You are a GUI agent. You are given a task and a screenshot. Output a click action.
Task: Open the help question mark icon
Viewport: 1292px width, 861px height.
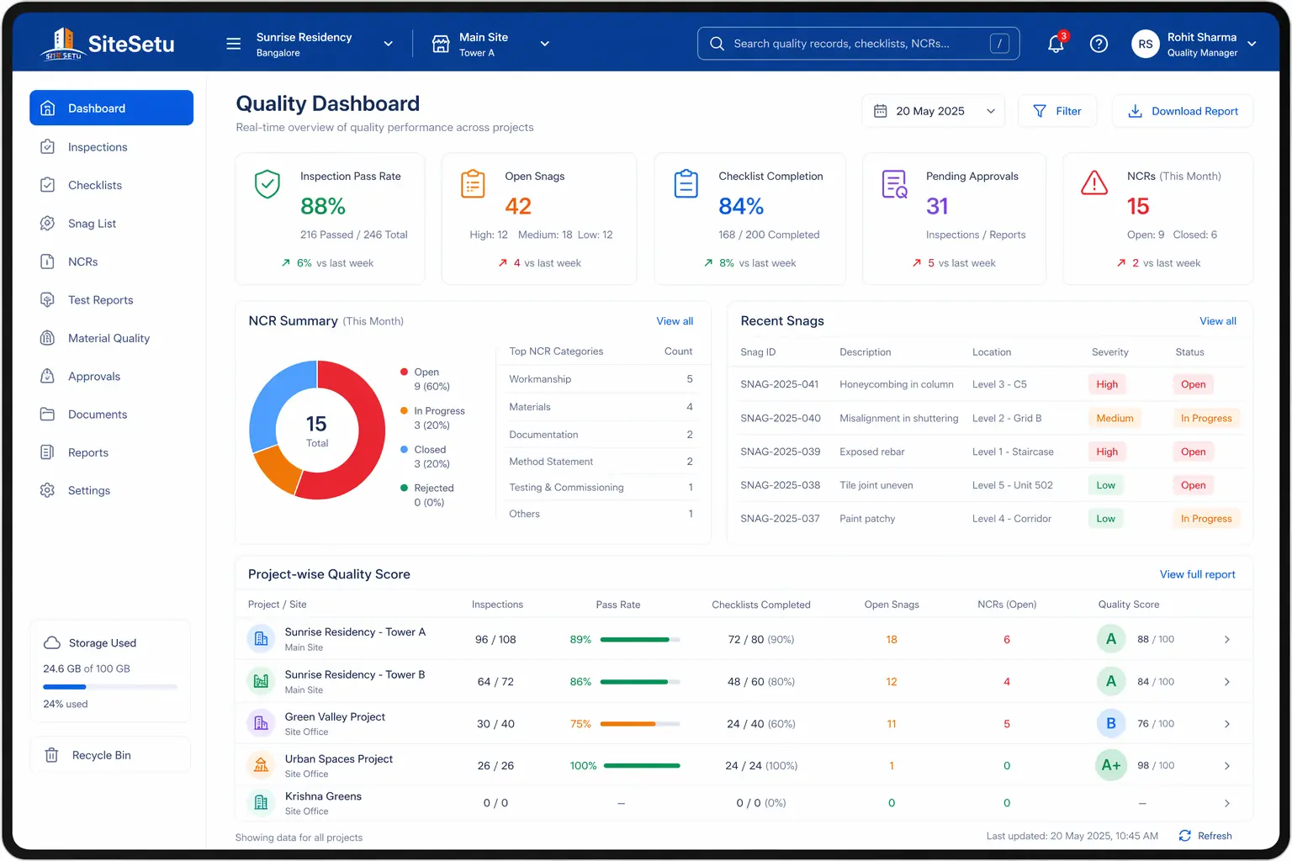(x=1099, y=44)
